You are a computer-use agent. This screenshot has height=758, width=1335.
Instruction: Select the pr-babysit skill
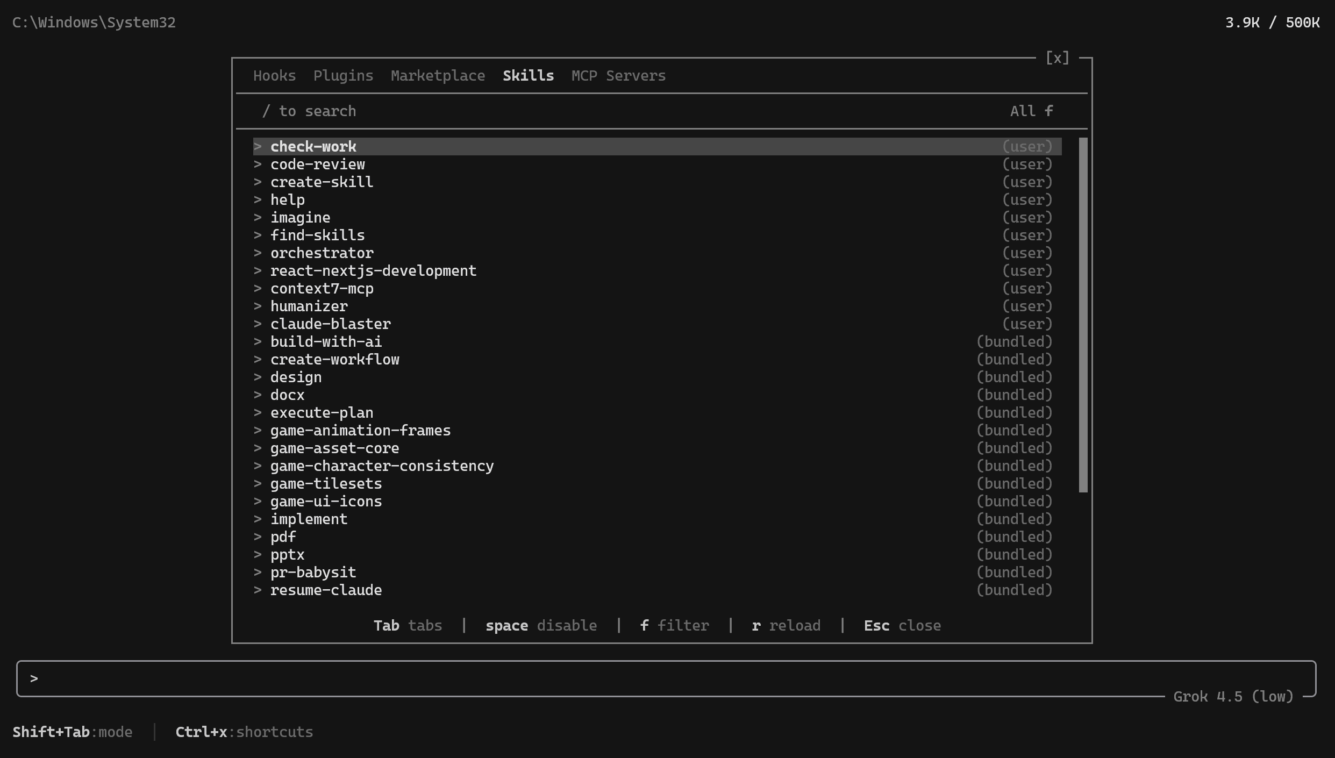click(657, 572)
